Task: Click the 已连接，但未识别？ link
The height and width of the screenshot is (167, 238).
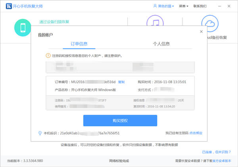Action: tap(217, 152)
